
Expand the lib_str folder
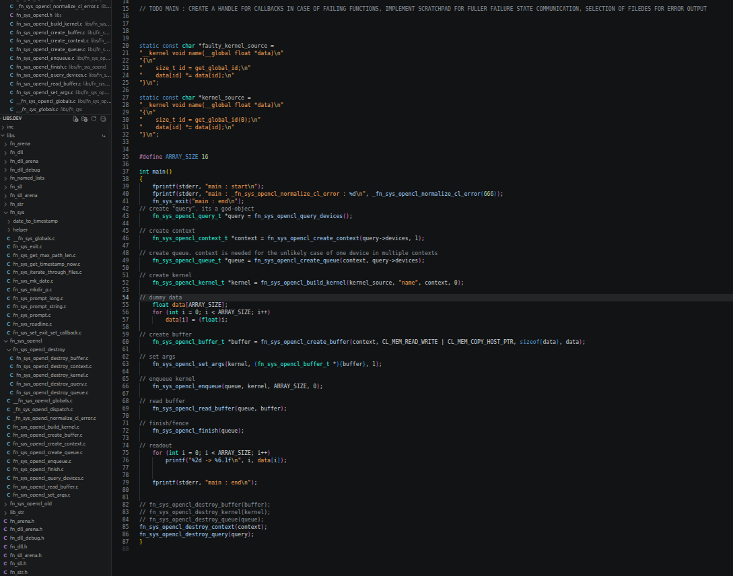tap(17, 513)
